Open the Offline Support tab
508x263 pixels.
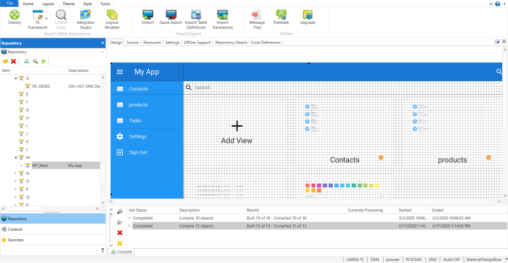(197, 42)
